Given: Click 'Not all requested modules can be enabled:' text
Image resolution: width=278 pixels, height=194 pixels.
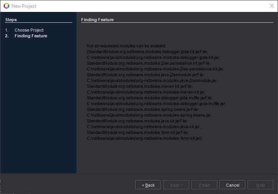Looking at the screenshot, I should (127, 46).
